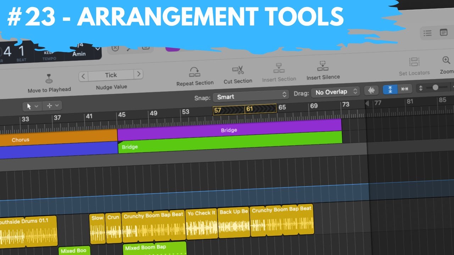Viewport: 454px width, 255px height.
Task: Click the Cut Section scissors icon
Action: [x=238, y=70]
